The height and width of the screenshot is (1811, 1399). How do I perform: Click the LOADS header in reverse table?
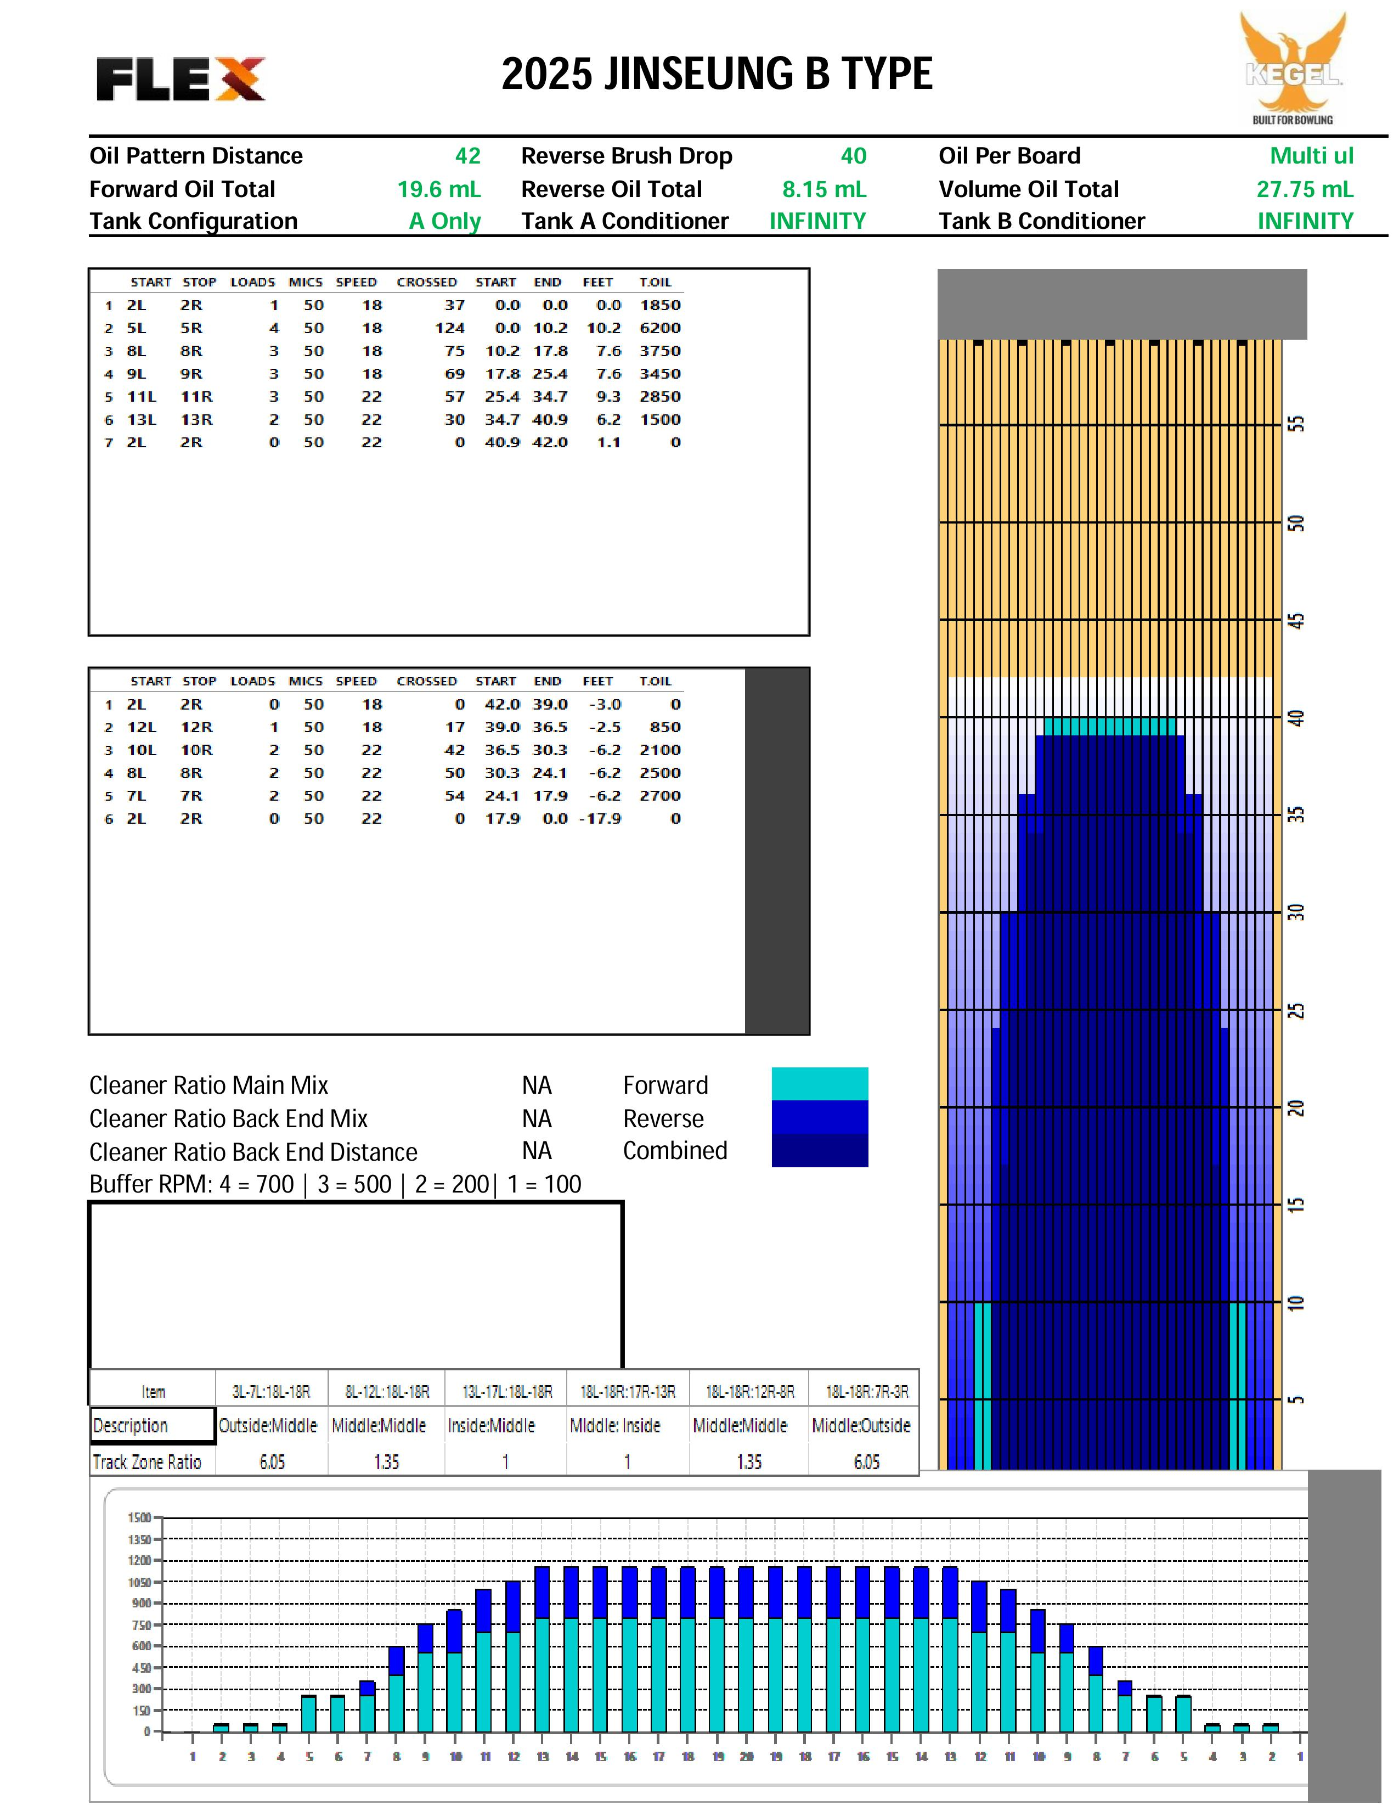tap(253, 682)
